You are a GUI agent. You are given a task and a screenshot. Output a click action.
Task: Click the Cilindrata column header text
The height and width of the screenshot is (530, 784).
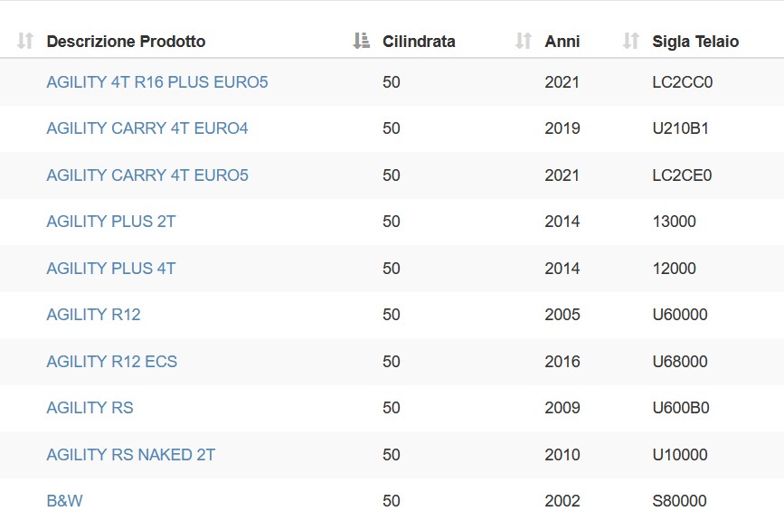click(419, 41)
